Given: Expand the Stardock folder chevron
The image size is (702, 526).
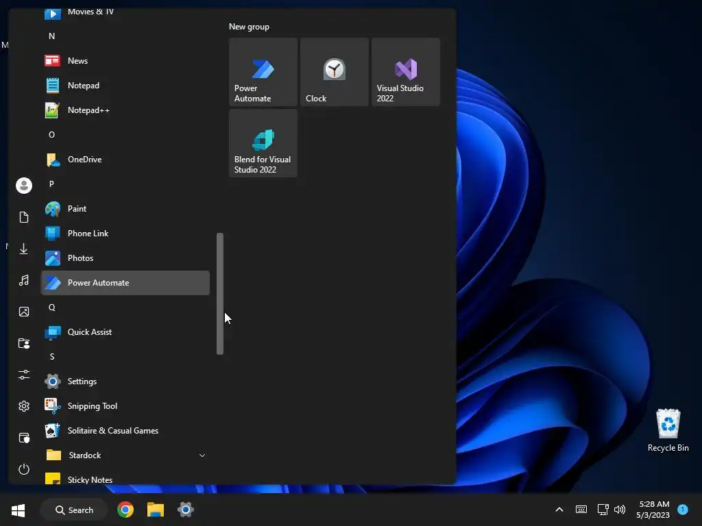Looking at the screenshot, I should click(x=202, y=455).
